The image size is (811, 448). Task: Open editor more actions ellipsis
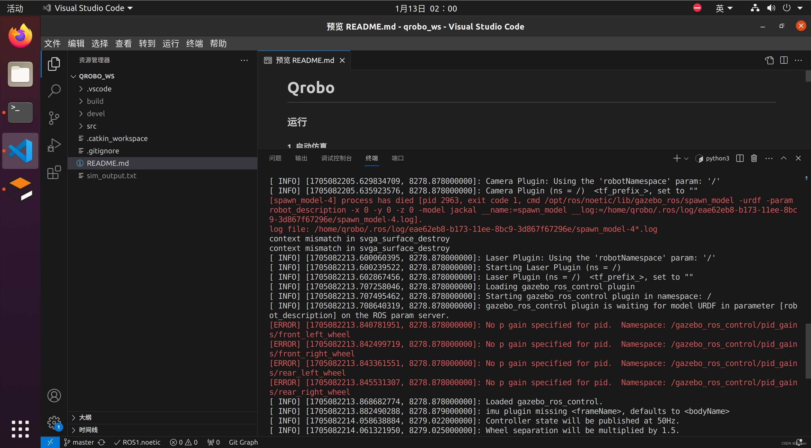tap(798, 60)
